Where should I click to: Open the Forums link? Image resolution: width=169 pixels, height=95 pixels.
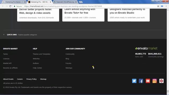coord(68,63)
